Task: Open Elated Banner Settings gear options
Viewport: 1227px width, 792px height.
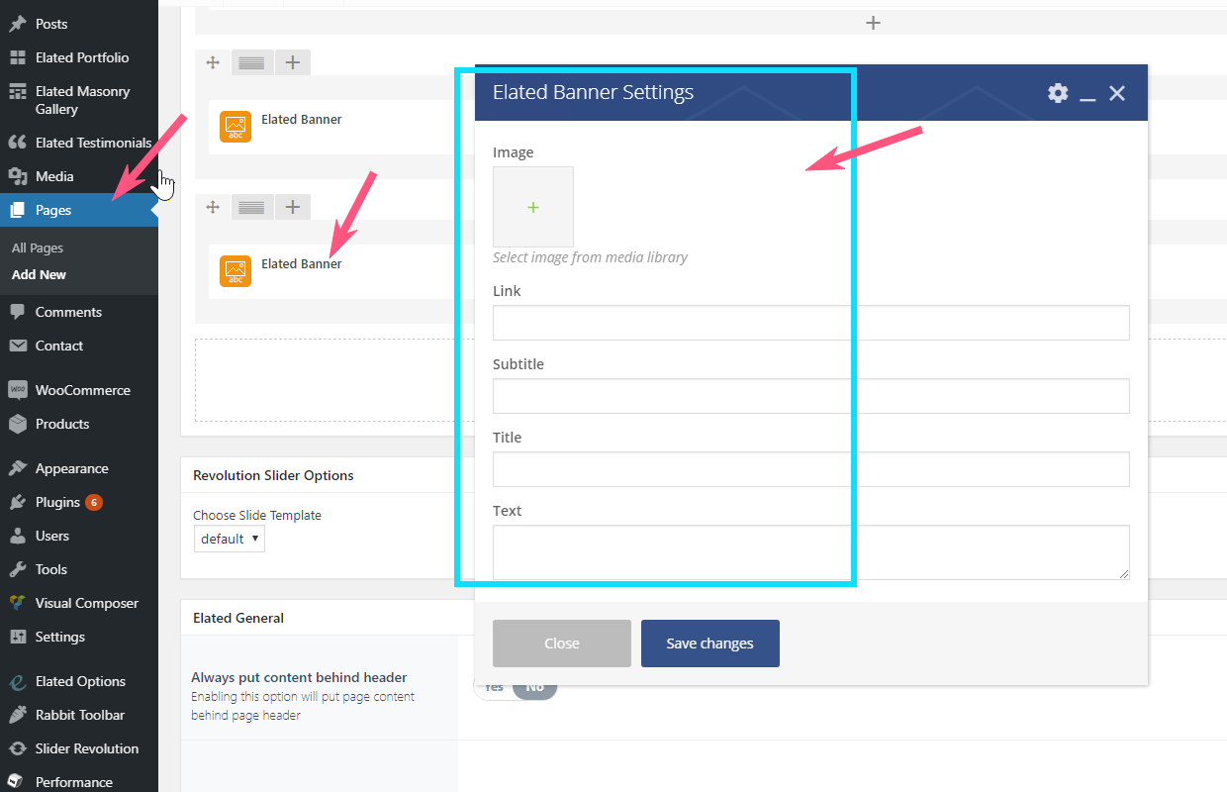Action: click(x=1058, y=93)
